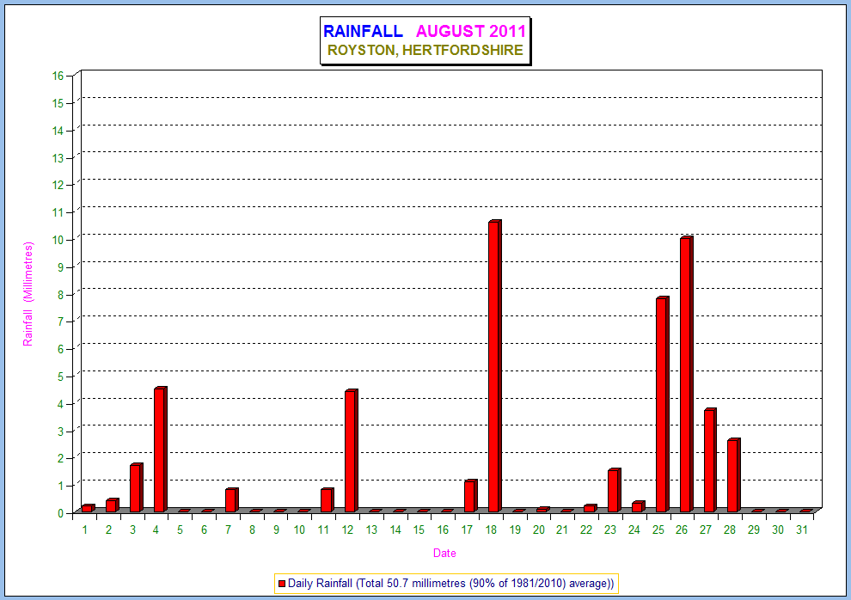Click the y-axis value 10
The image size is (851, 600).
[58, 240]
